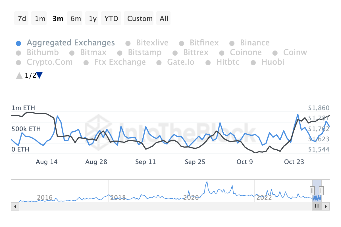The height and width of the screenshot is (227, 341).
Task: Select the Crypto.Com exchange dot
Action: pyautogui.click(x=18, y=62)
